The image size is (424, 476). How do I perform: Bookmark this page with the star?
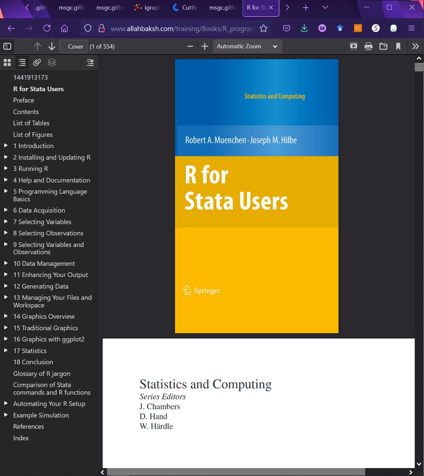(x=264, y=28)
